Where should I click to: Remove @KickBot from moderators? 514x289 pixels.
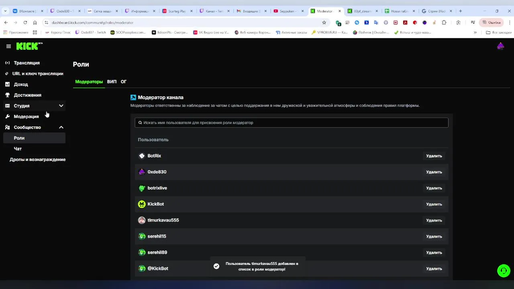pos(434,269)
